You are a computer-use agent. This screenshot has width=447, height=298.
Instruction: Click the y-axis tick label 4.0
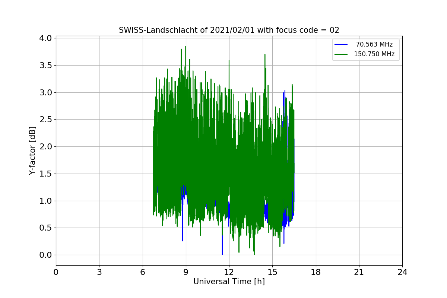[46, 38]
